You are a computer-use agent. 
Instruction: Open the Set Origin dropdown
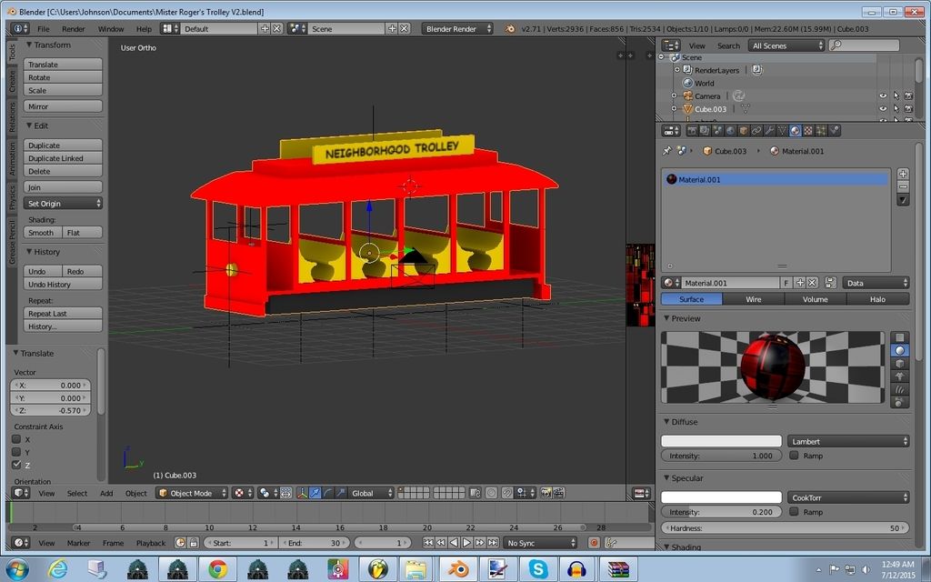[63, 203]
